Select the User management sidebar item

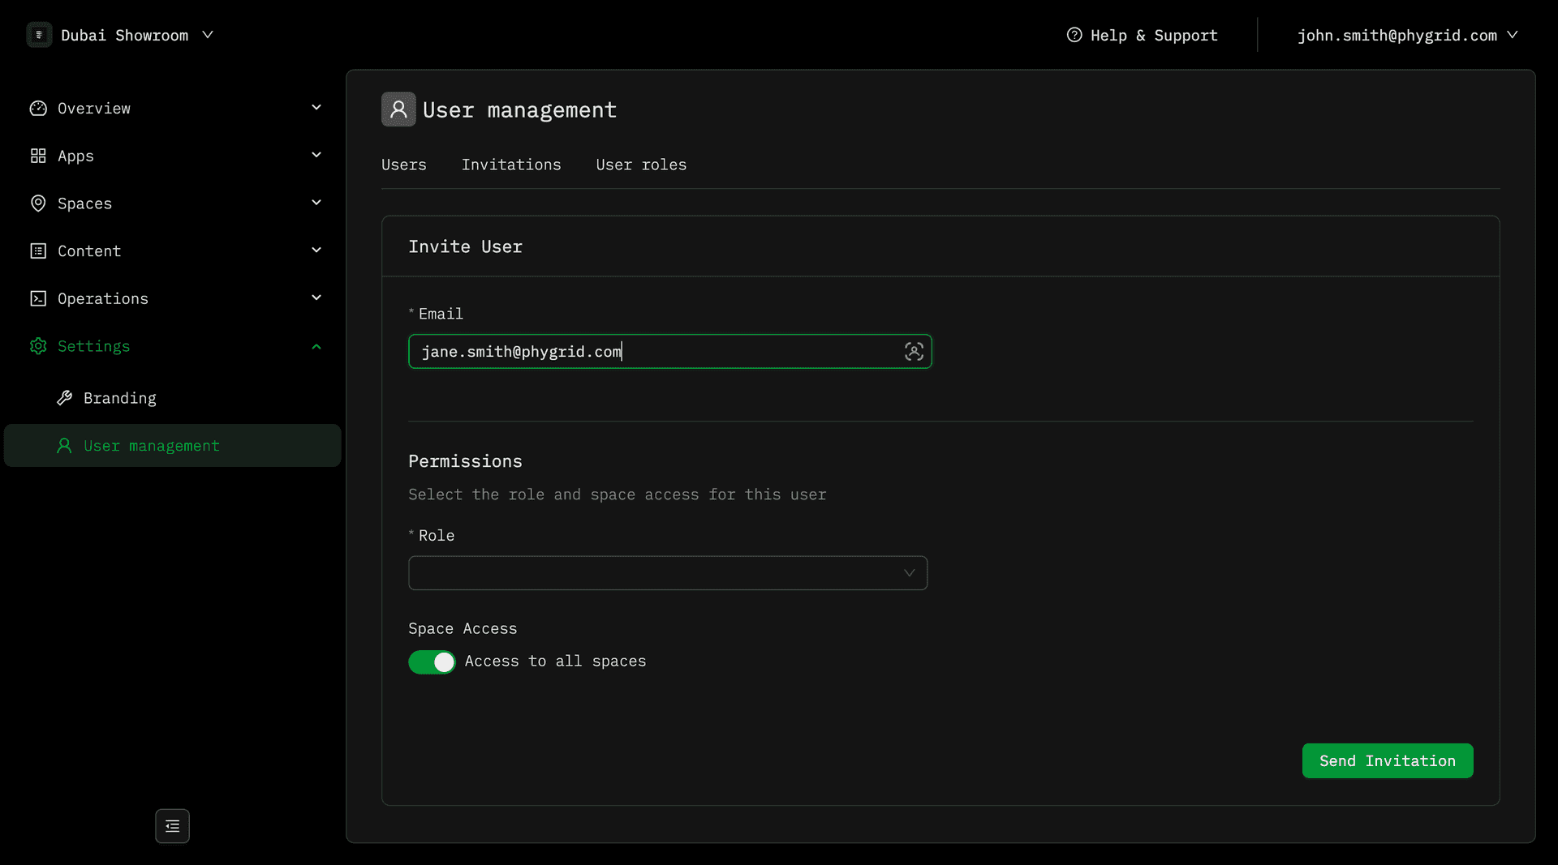coord(172,446)
